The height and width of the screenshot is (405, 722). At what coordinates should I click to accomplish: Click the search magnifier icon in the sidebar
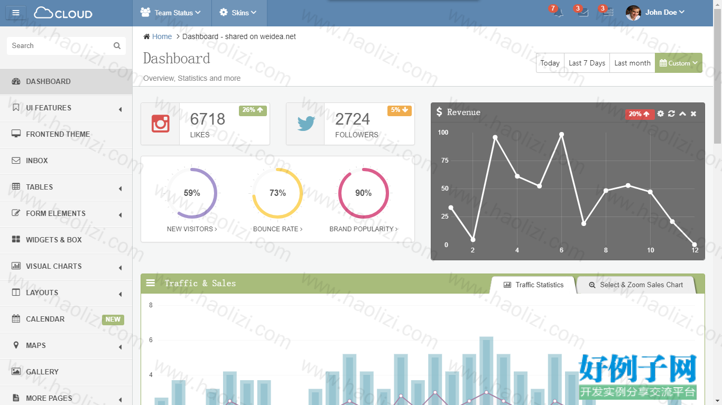coord(117,46)
